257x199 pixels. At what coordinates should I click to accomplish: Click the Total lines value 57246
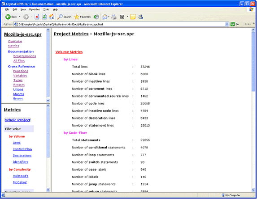pyautogui.click(x=145, y=67)
